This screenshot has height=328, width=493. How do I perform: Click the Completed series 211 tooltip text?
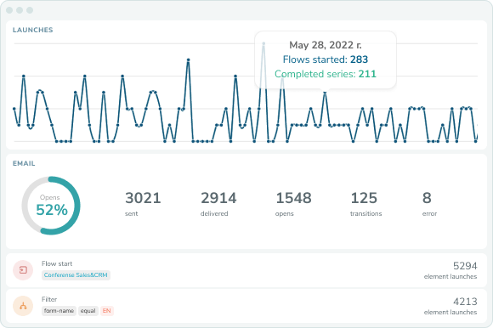325,74
